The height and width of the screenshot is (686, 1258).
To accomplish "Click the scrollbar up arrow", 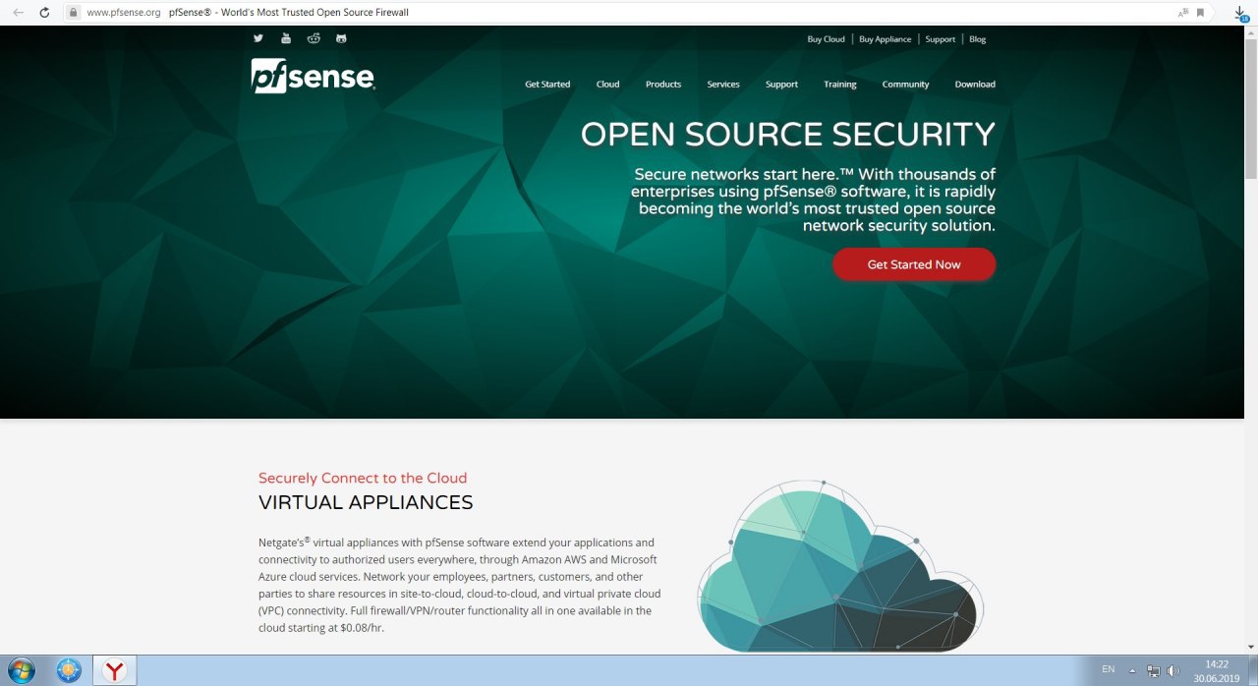I will pos(1250,32).
